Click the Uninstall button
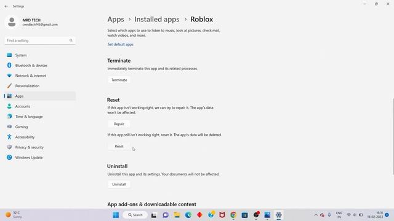The height and width of the screenshot is (221, 394). [119, 184]
